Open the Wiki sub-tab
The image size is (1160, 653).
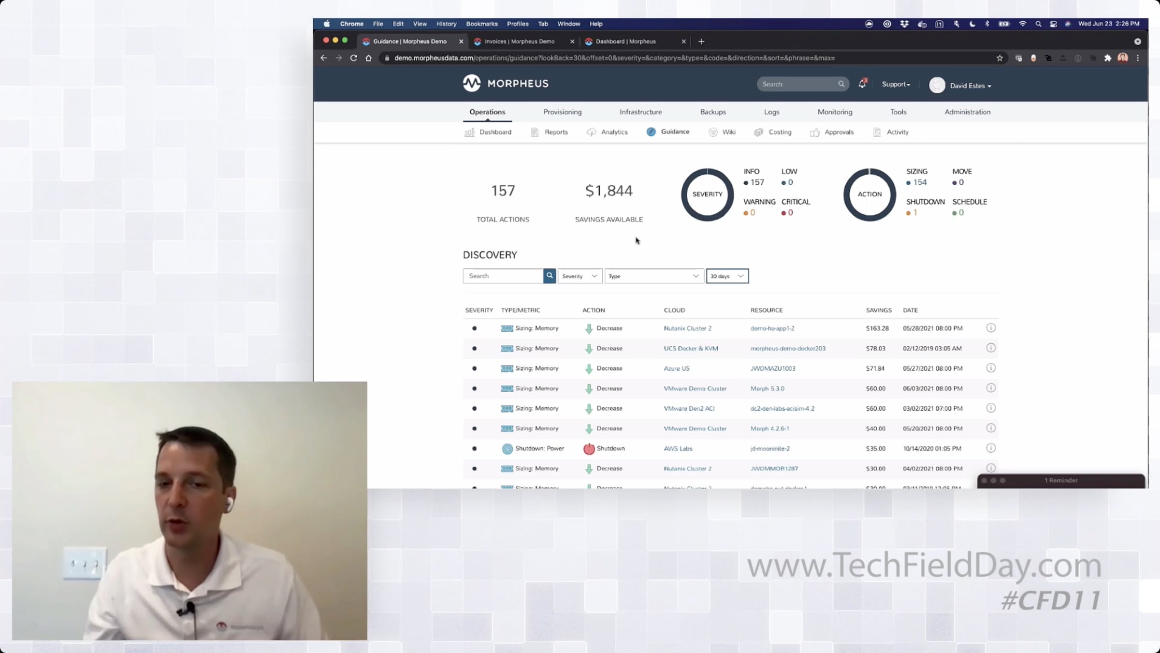(722, 132)
